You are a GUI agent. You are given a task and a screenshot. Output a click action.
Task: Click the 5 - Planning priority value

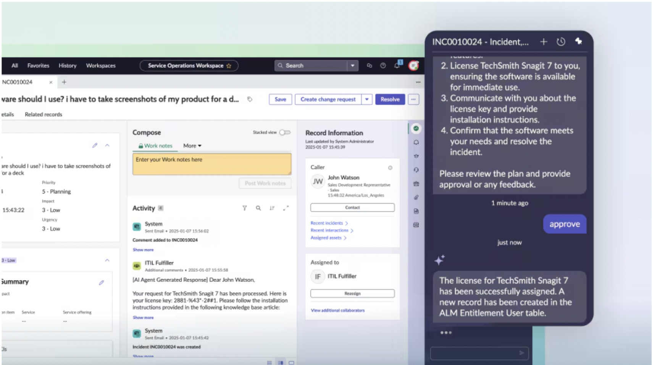tap(56, 192)
